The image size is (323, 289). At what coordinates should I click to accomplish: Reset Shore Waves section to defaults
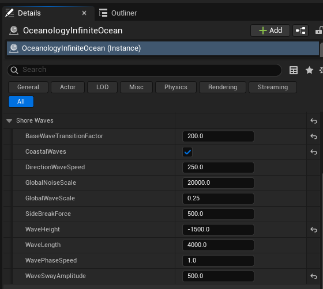point(314,121)
